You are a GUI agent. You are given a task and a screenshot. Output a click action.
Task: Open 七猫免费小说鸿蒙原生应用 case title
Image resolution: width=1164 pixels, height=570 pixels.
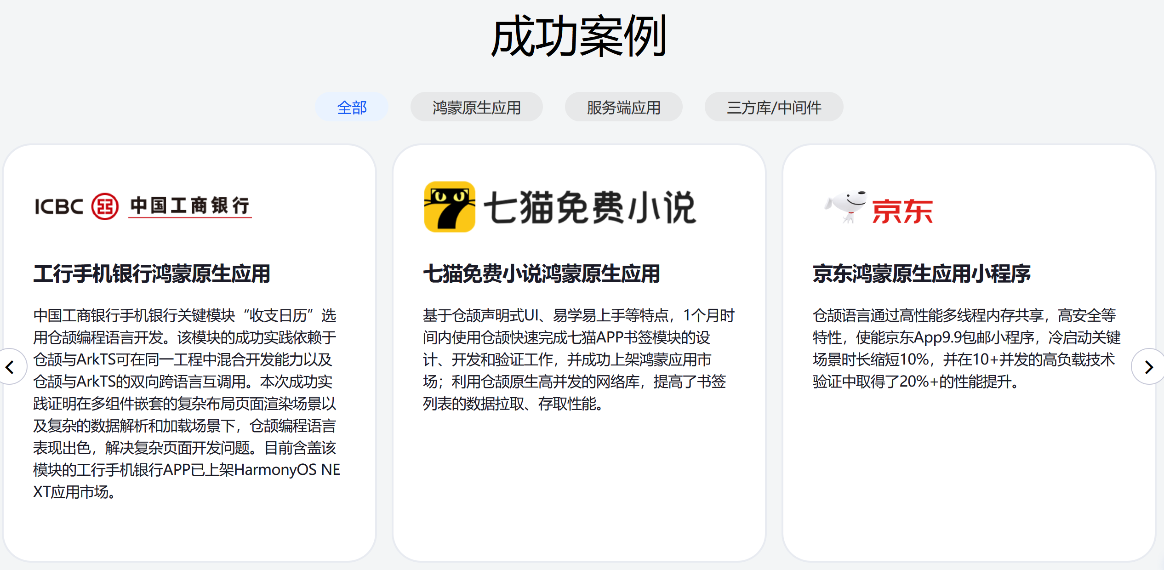tap(542, 274)
